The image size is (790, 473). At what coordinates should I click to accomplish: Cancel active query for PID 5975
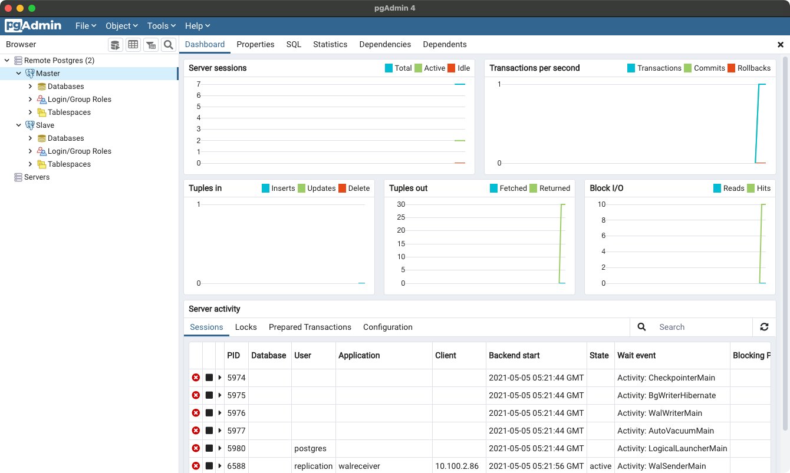(x=209, y=395)
